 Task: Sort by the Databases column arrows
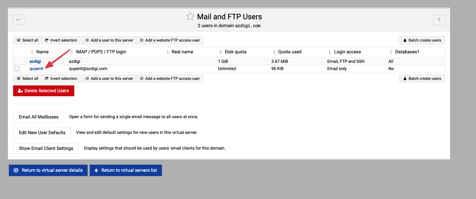coord(391,52)
